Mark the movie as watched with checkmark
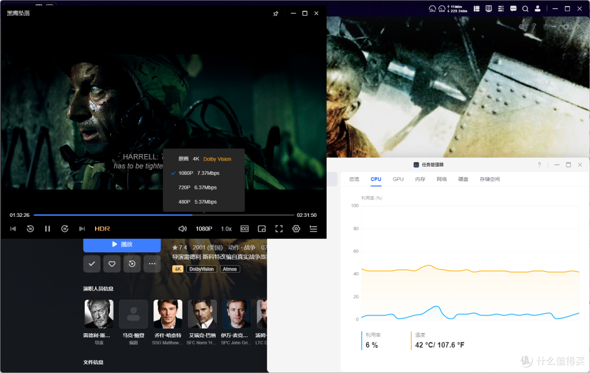 pos(92,264)
